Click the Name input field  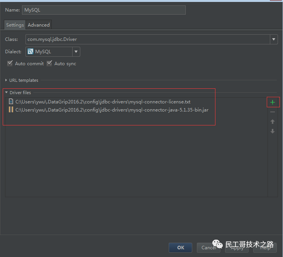click(x=104, y=10)
